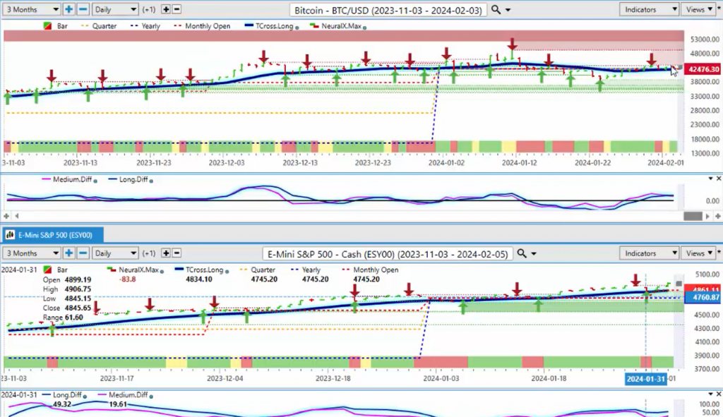Click the chart icon on the E-Mini tab

pyautogui.click(x=10, y=235)
